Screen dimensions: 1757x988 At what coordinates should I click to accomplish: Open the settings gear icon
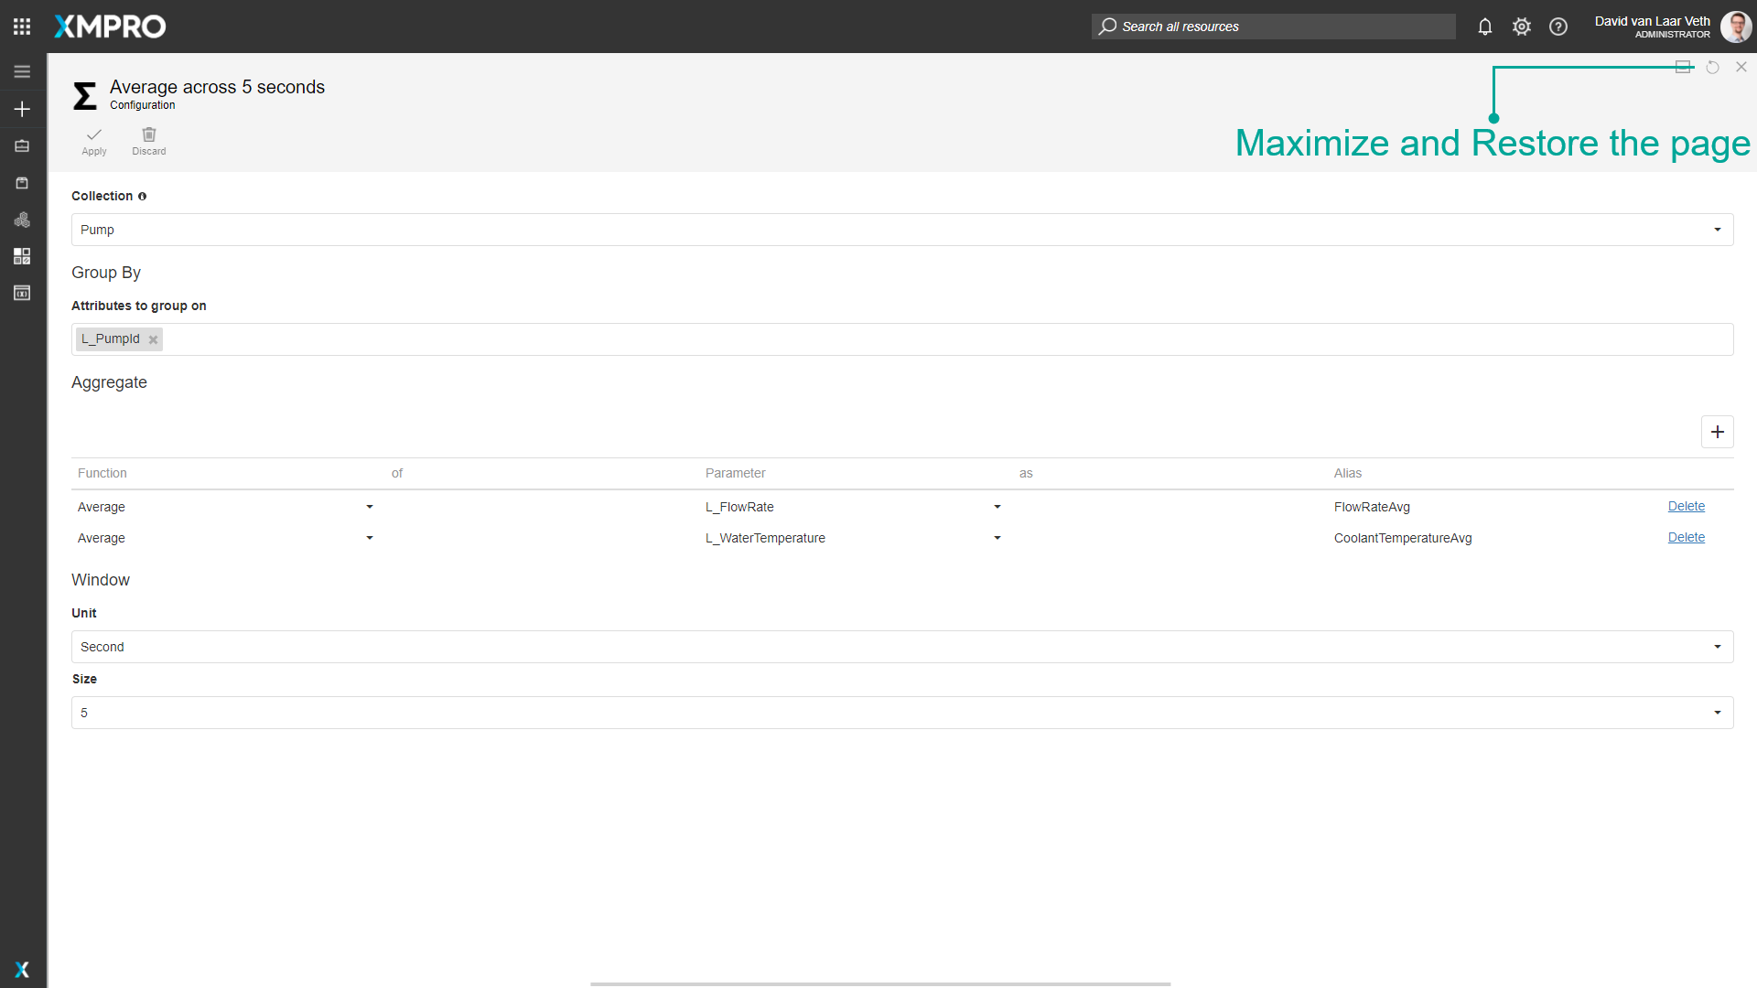(1521, 27)
